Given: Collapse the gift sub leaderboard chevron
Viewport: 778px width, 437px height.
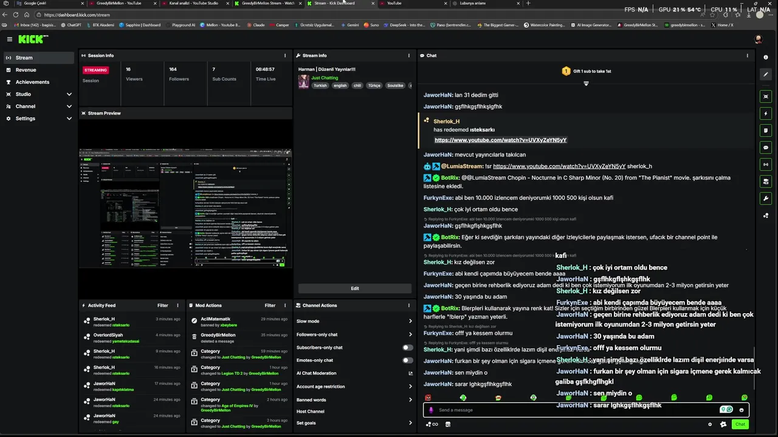Looking at the screenshot, I should coord(586,83).
